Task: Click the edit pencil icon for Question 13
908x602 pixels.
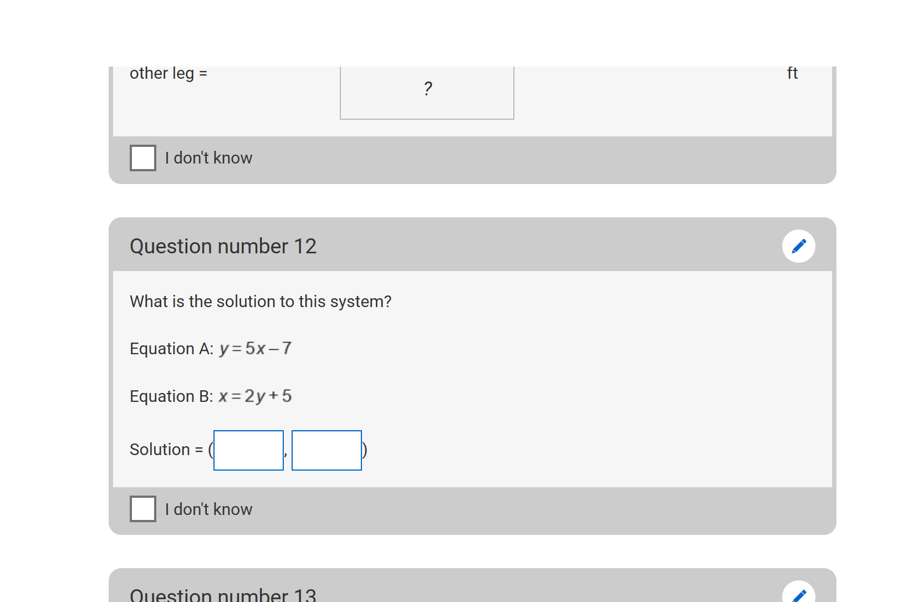Action: pyautogui.click(x=798, y=593)
